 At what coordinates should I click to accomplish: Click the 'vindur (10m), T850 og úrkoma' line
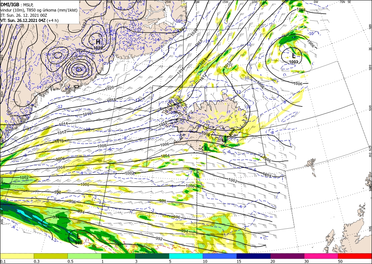tap(39, 10)
